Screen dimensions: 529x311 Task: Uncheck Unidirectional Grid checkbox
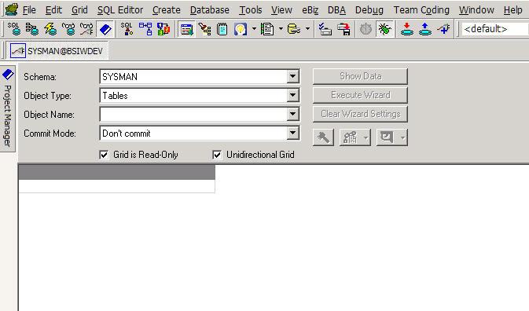pyautogui.click(x=217, y=155)
